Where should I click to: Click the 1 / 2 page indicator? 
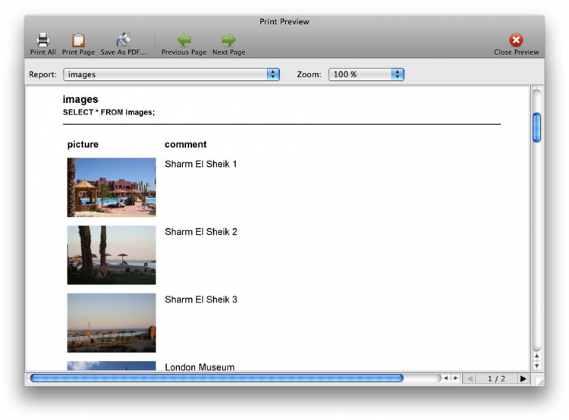pyautogui.click(x=496, y=378)
